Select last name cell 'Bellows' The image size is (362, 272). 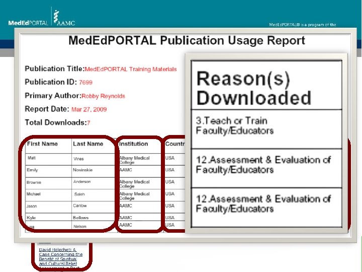coord(81,218)
